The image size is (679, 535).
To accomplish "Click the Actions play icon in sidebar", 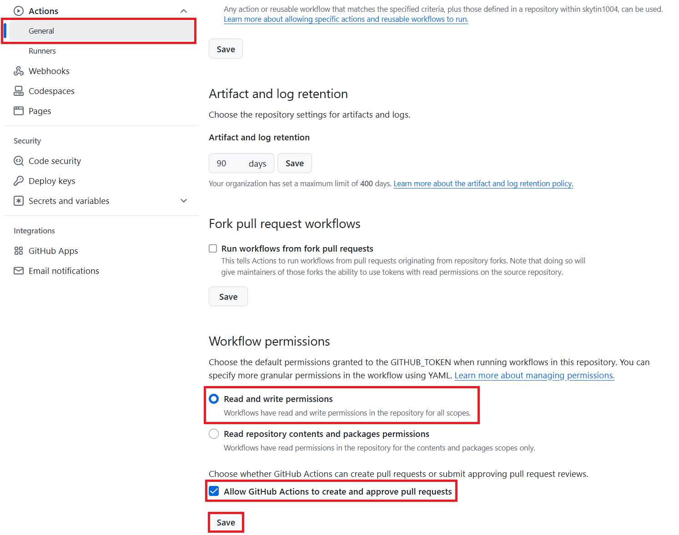I will tap(19, 11).
